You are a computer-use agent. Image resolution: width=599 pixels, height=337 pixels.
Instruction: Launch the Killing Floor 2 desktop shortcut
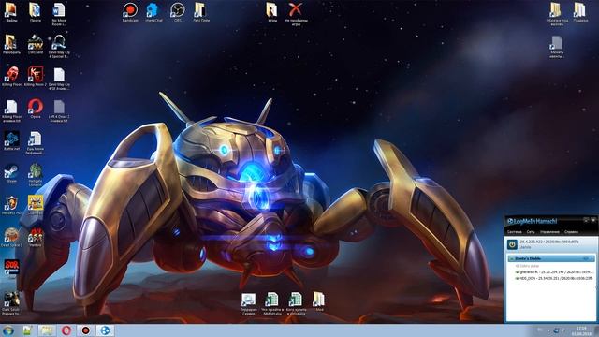(36, 77)
